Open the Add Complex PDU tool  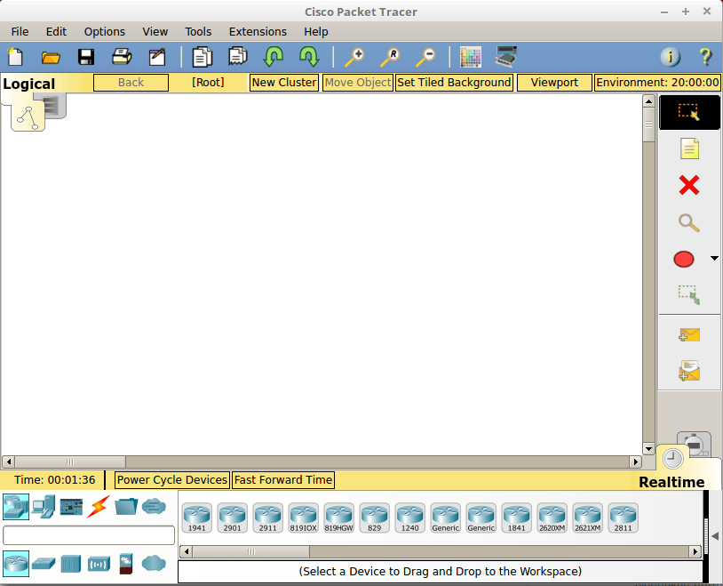(688, 371)
